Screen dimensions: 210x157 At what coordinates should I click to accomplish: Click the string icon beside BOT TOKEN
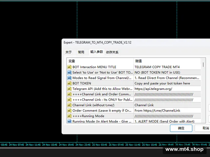tap(69, 83)
